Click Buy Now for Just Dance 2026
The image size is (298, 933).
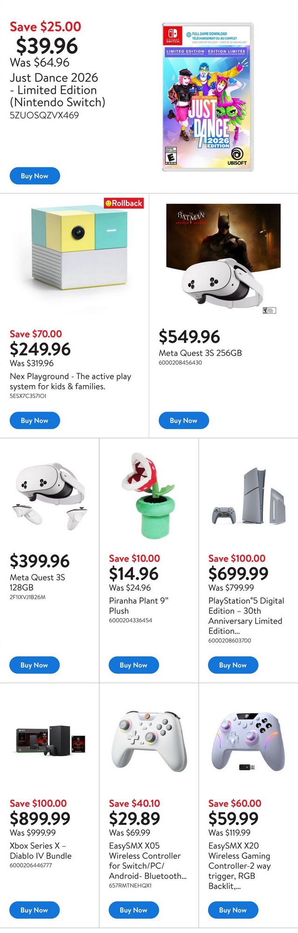(35, 176)
